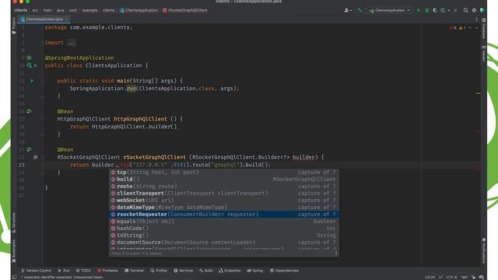Image resolution: width=498 pixels, height=280 pixels.
Task: Open the Profiler tool window tab
Action: click(x=159, y=271)
